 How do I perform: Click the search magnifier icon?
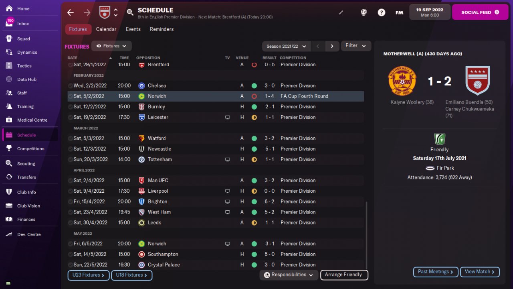tap(130, 12)
